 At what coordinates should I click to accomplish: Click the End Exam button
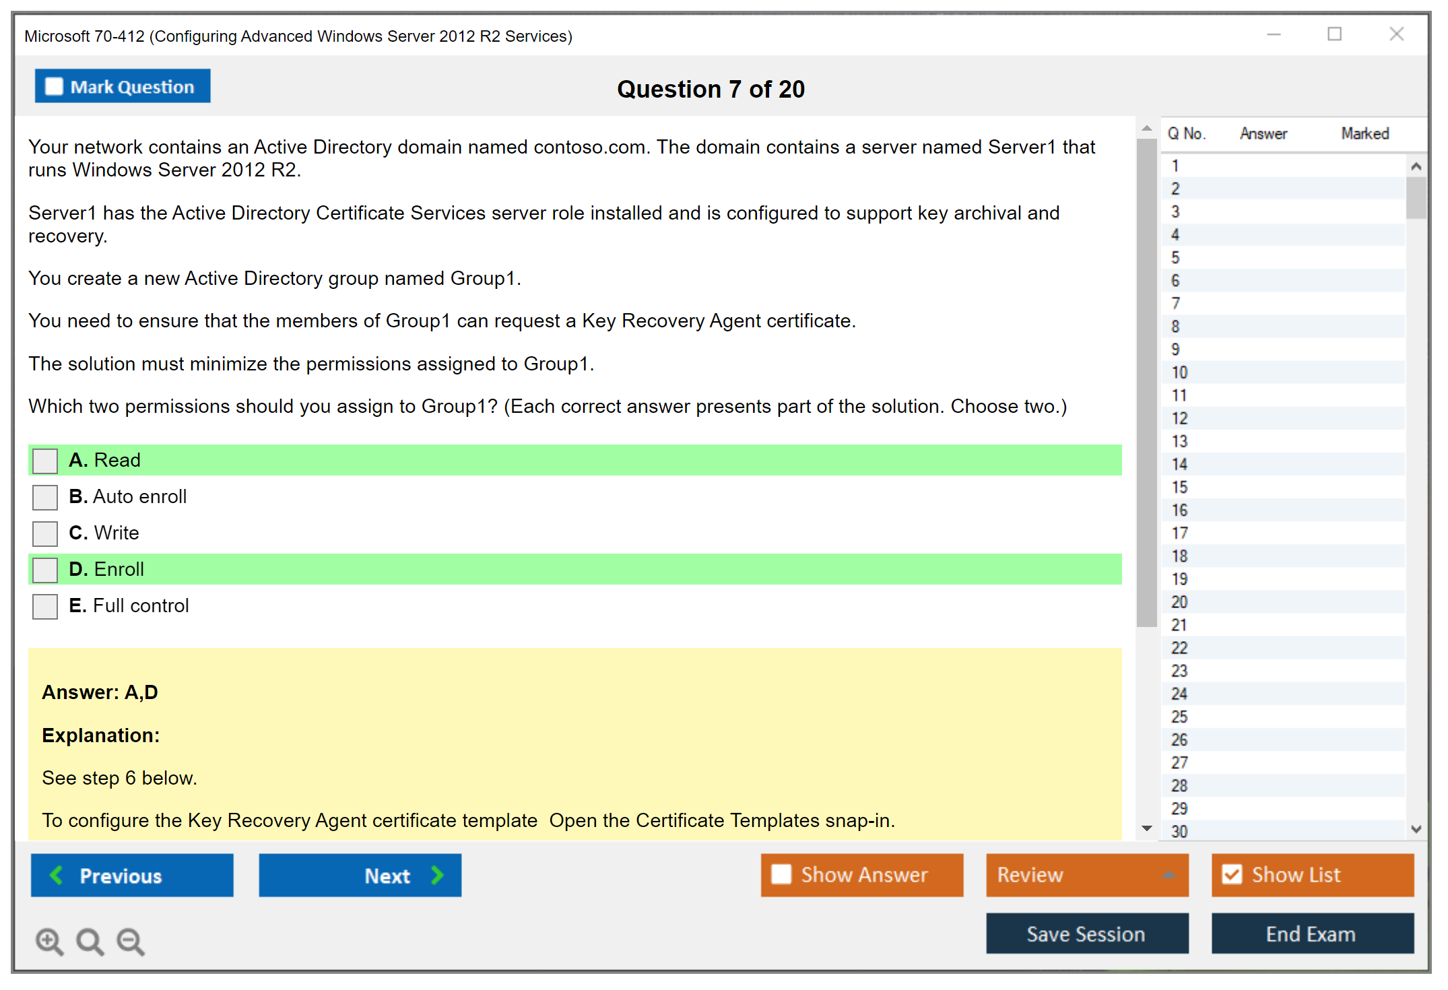coord(1311,933)
